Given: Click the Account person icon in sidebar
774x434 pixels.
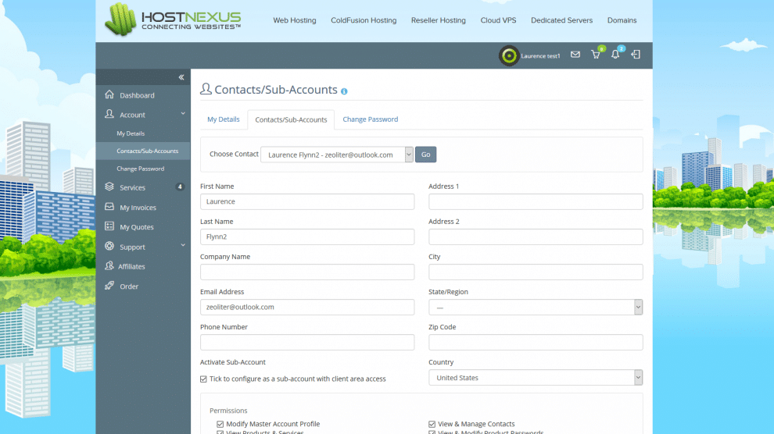Looking at the screenshot, I should tap(109, 114).
